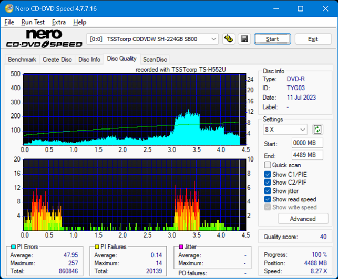Open the 8 X speed dropdown
This screenshot has width=338, height=279.
coord(285,130)
